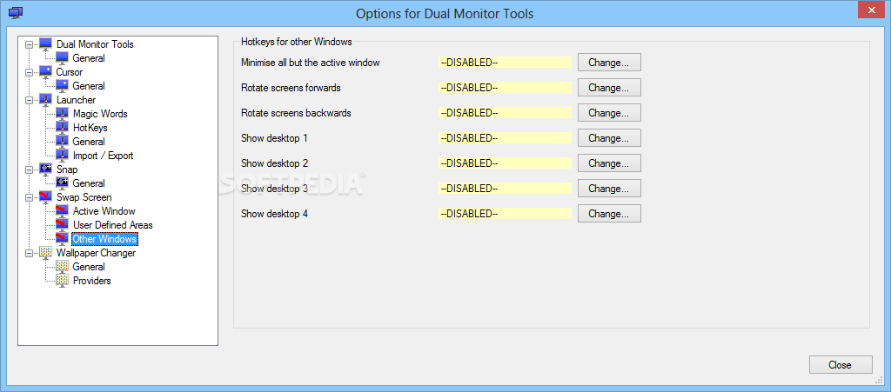Click the Cursor node icon
891x392 pixels.
point(45,72)
